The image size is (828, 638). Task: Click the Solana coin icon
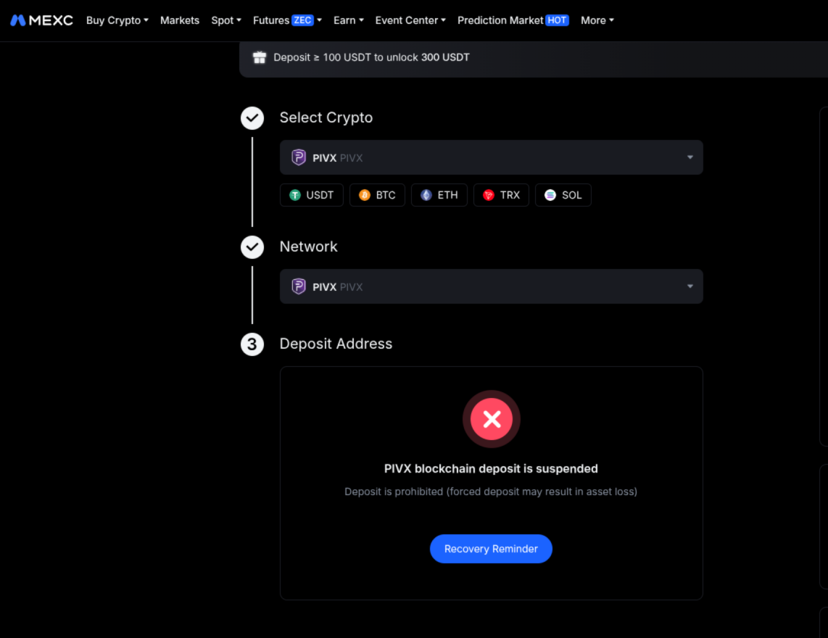[x=550, y=195]
